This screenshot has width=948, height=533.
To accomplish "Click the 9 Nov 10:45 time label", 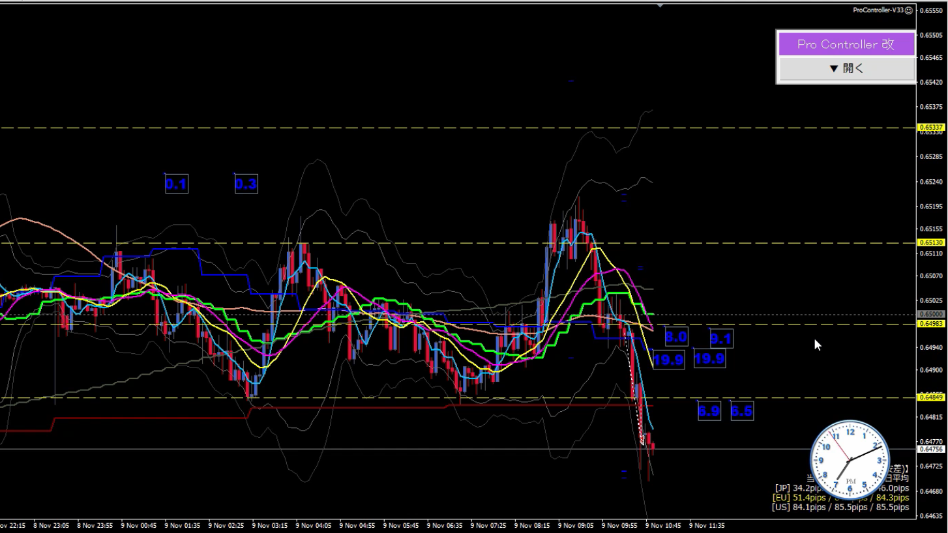I will pyautogui.click(x=663, y=525).
